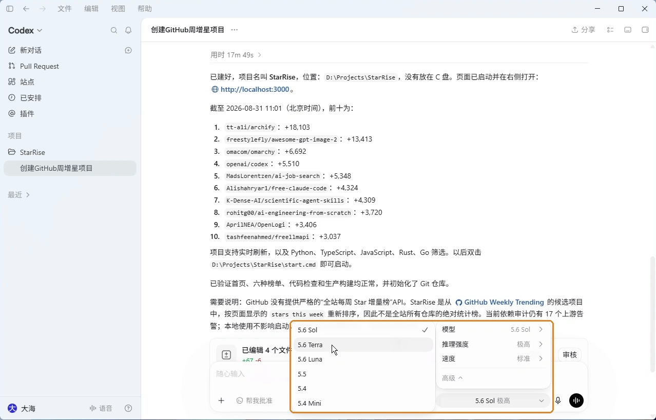Open 已安排 in sidebar
656x420 pixels.
click(x=70, y=97)
